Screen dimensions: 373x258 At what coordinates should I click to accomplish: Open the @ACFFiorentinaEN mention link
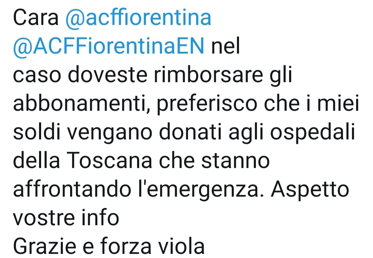[109, 46]
